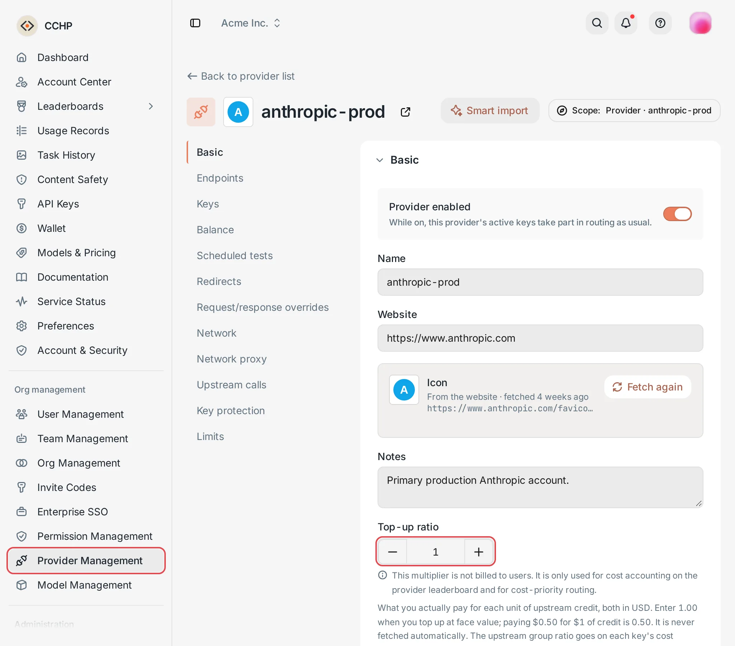Open external link icon beside anthropic-prod

click(405, 112)
